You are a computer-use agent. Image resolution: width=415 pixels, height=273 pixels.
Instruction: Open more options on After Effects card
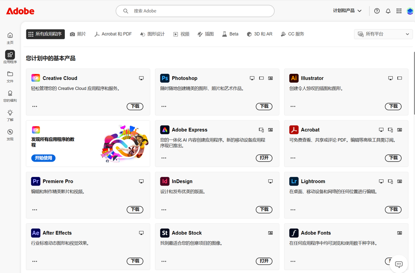click(35, 261)
